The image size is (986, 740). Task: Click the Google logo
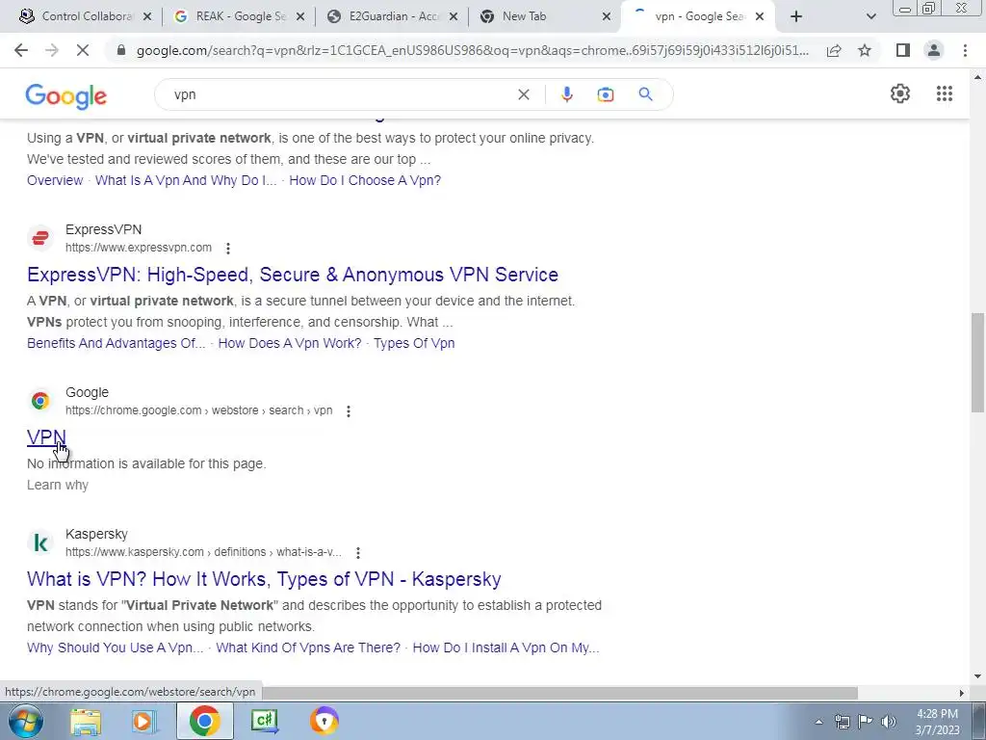click(66, 96)
